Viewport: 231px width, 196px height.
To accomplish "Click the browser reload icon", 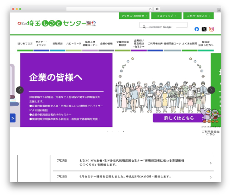I will [x=150, y=9].
